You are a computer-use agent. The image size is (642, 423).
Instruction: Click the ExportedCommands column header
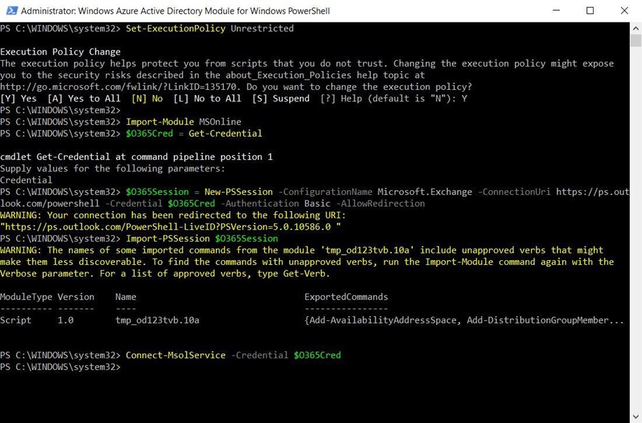point(346,297)
